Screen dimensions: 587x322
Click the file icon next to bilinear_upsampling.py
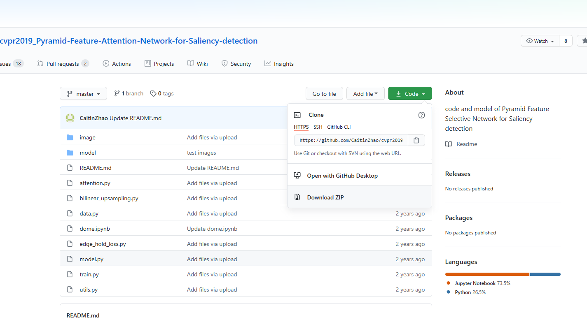click(x=70, y=198)
